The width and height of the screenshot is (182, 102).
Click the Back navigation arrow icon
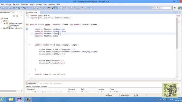click(80, 8)
